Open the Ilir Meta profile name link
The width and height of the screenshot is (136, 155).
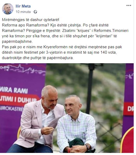point(23,6)
